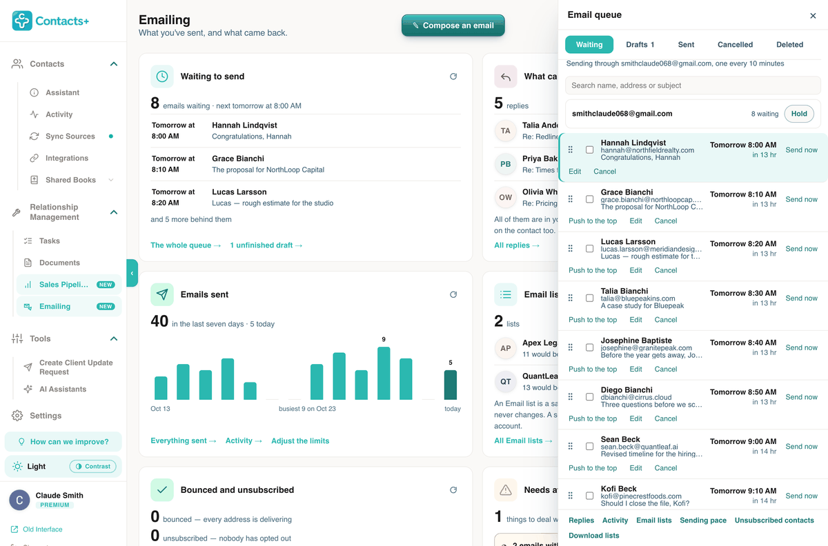Tick the checkbox for Talia Bianchi
828x546 pixels.
[589, 299]
